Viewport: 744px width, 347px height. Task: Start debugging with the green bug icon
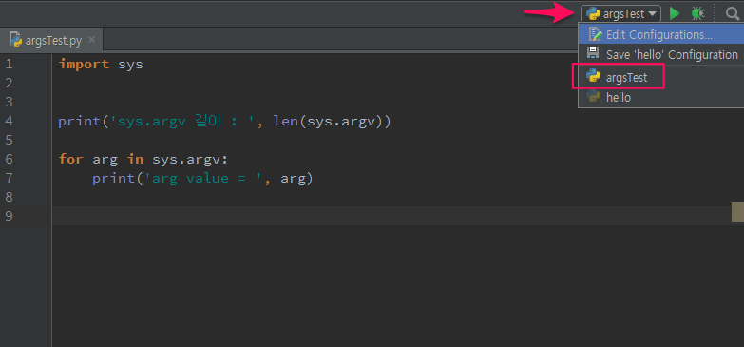(697, 13)
